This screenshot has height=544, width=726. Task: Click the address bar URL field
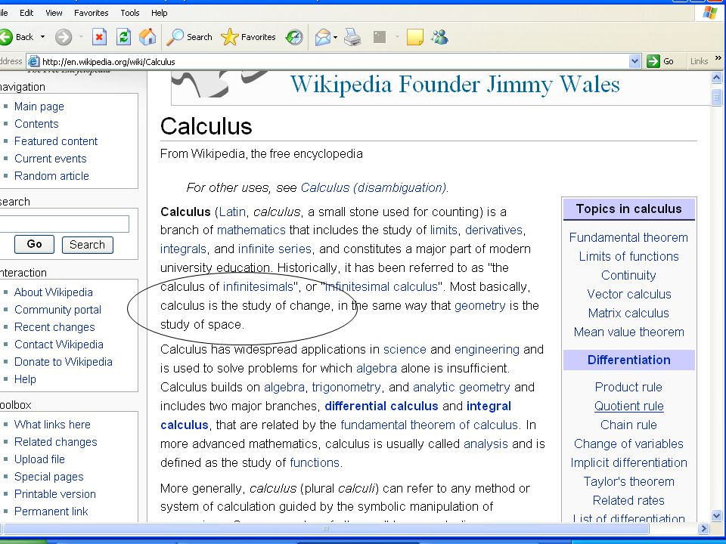click(335, 61)
